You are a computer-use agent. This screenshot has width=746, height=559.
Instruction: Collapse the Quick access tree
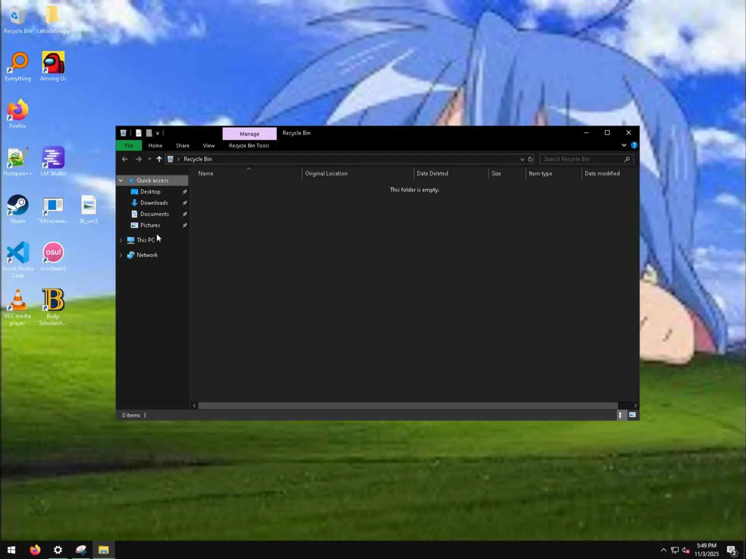click(x=121, y=181)
